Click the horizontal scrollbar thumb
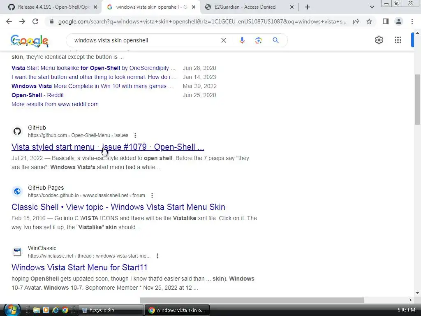This screenshot has height=316, width=421. point(252,300)
